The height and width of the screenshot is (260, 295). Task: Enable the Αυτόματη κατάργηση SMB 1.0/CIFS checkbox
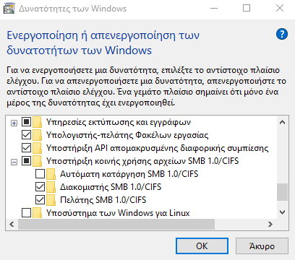coord(40,174)
